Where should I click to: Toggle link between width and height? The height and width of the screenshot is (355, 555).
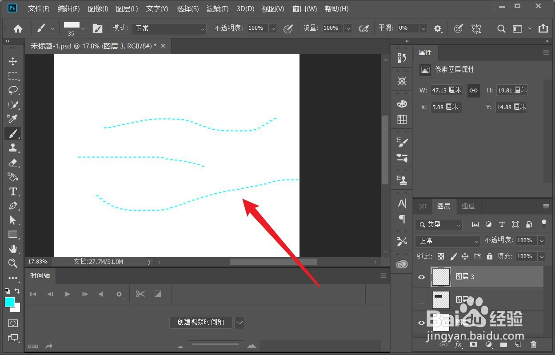[474, 90]
